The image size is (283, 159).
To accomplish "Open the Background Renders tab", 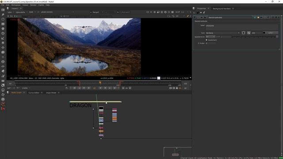I will (x=222, y=9).
